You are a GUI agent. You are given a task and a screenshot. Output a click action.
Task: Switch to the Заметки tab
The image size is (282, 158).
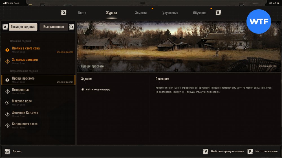(141, 13)
